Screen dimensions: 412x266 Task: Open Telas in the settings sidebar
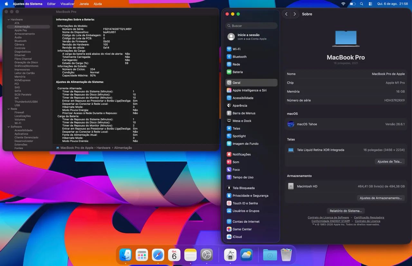tap(251, 128)
